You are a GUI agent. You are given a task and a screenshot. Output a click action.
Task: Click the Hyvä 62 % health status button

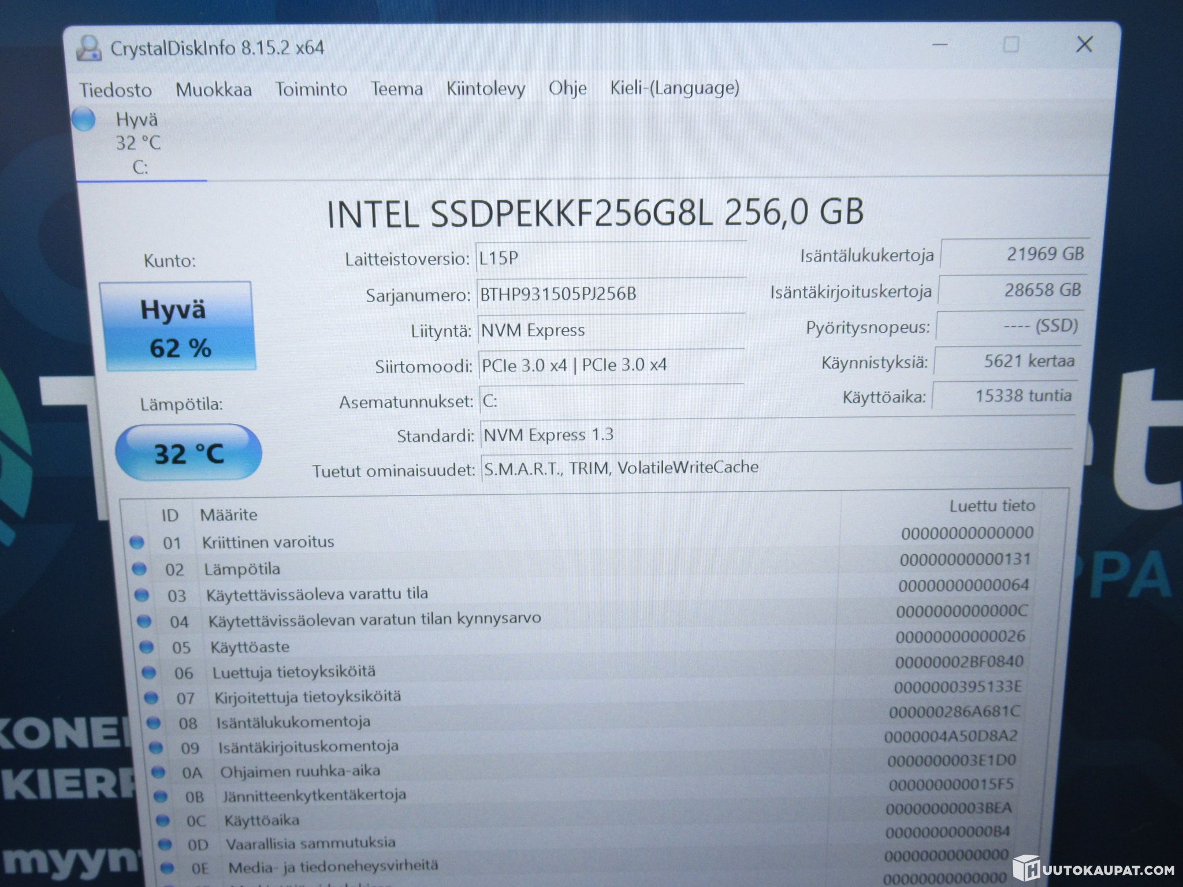(x=177, y=326)
